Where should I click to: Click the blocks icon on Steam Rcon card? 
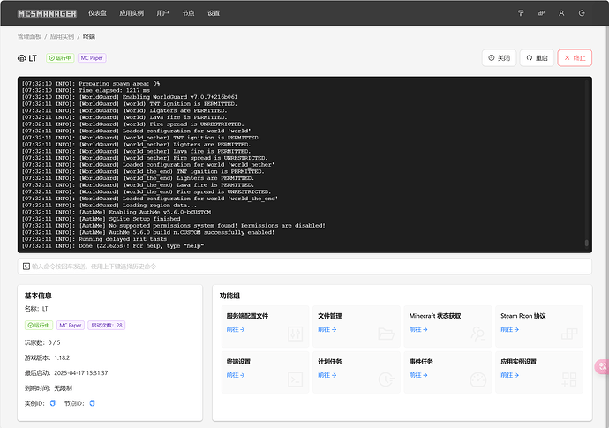tap(569, 334)
